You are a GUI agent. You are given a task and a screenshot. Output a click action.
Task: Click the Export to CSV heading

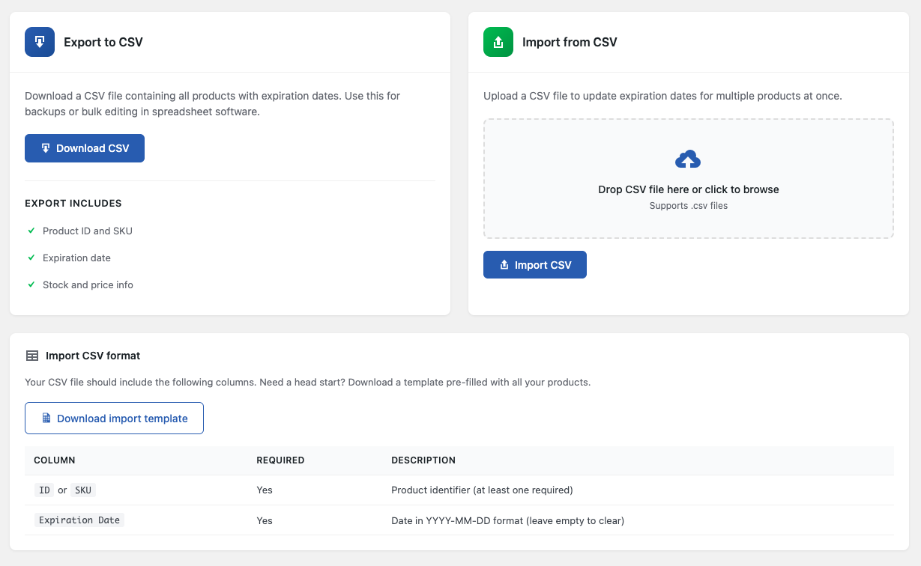click(103, 43)
